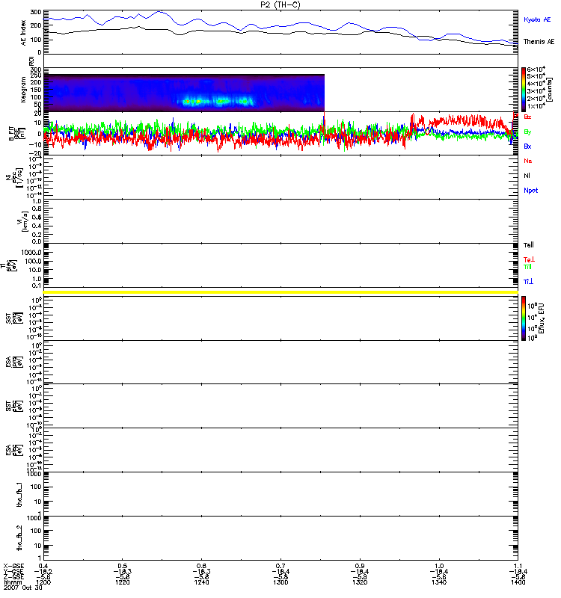Screen dimensions: 561x598
Task: Click the "SST elec" panel axis label
Action: click(14, 406)
